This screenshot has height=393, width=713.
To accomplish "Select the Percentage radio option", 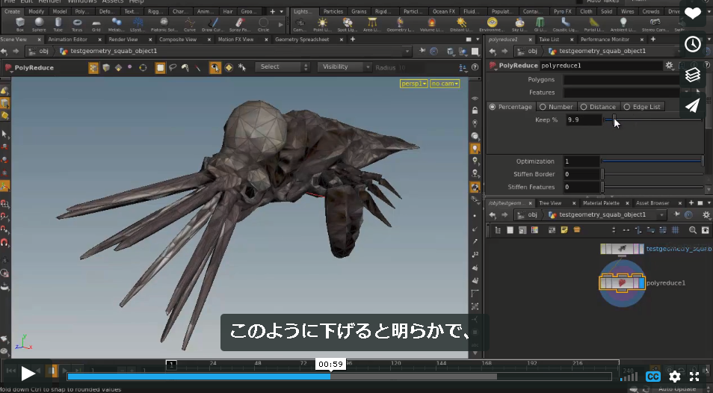I will pyautogui.click(x=510, y=107).
